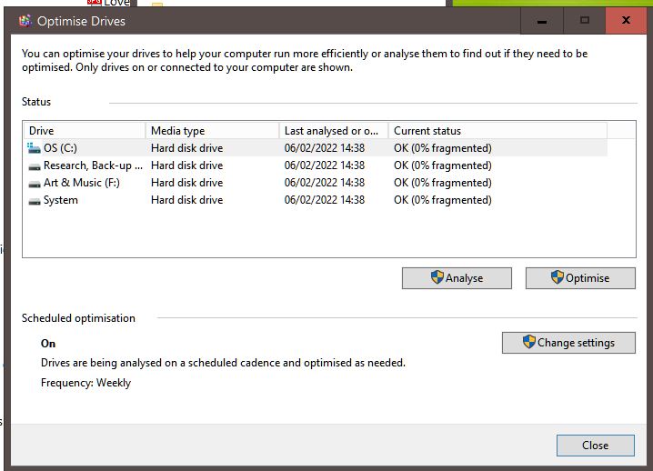Click the shield icon on Change settings
Viewport: 653px width, 471px height.
tap(528, 342)
